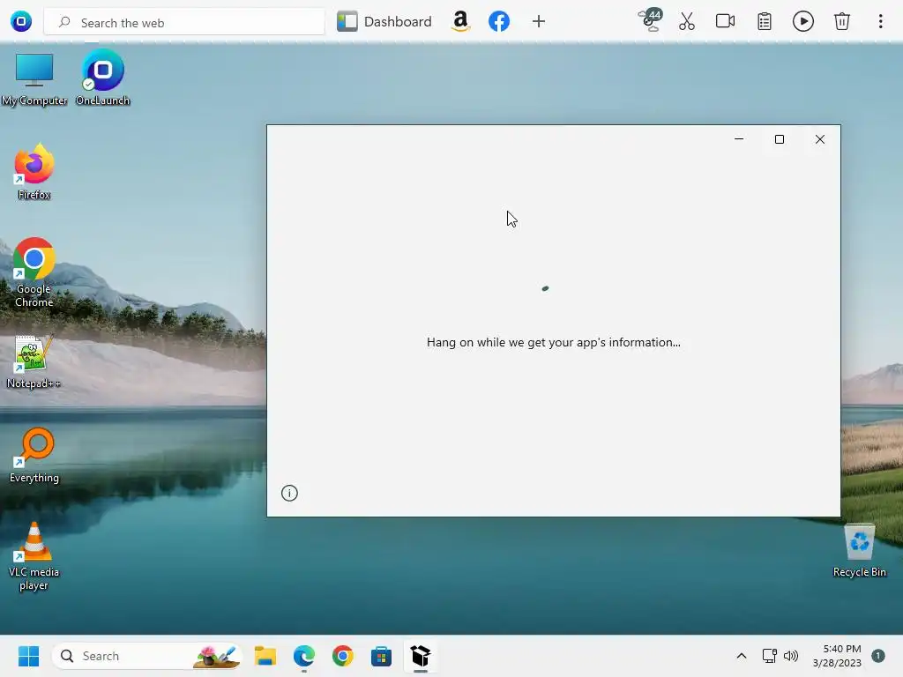This screenshot has height=677, width=903.
Task: Open Microsoft Edge from the taskbar
Action: (304, 656)
